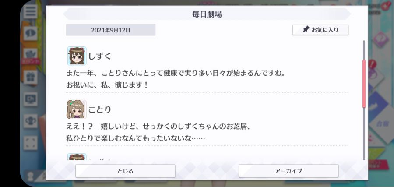Tap the fullscreen expand corners icon
This screenshot has height=187, width=394.
(x=30, y=143)
